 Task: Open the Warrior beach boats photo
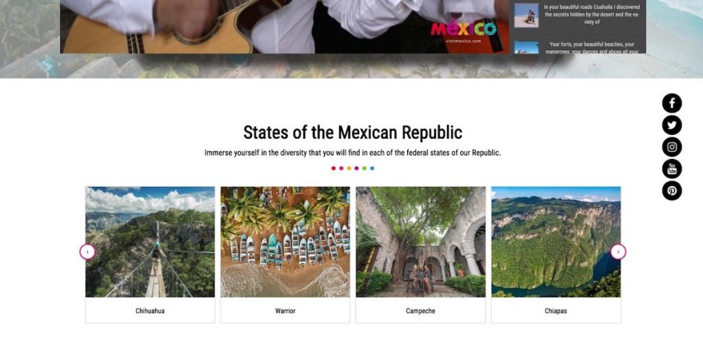(285, 242)
